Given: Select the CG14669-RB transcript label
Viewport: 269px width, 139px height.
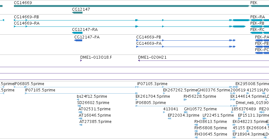Looking at the screenshot, I should [27, 17].
